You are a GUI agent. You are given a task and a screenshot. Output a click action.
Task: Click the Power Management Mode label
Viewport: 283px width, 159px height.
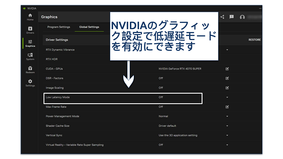point(62,117)
